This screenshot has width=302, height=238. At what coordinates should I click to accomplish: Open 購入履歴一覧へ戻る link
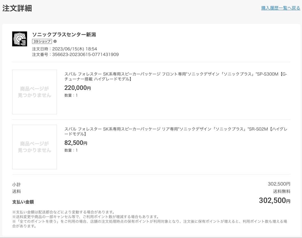[280, 8]
